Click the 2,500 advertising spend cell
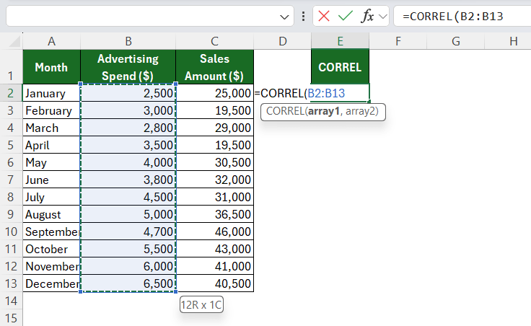 [128, 93]
